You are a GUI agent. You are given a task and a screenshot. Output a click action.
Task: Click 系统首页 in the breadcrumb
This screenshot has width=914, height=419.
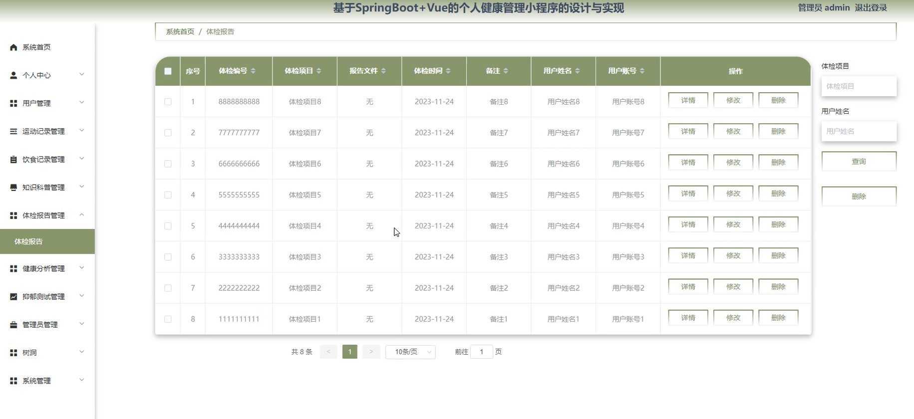tap(180, 31)
